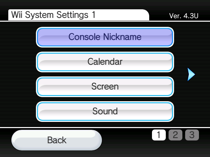Go back with the Back button
Image resolution: width=210 pixels, height=157 pixels.
57,140
